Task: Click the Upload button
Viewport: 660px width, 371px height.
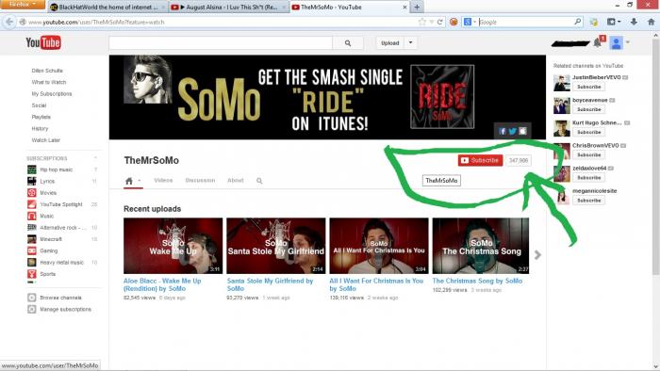Action: pos(389,43)
